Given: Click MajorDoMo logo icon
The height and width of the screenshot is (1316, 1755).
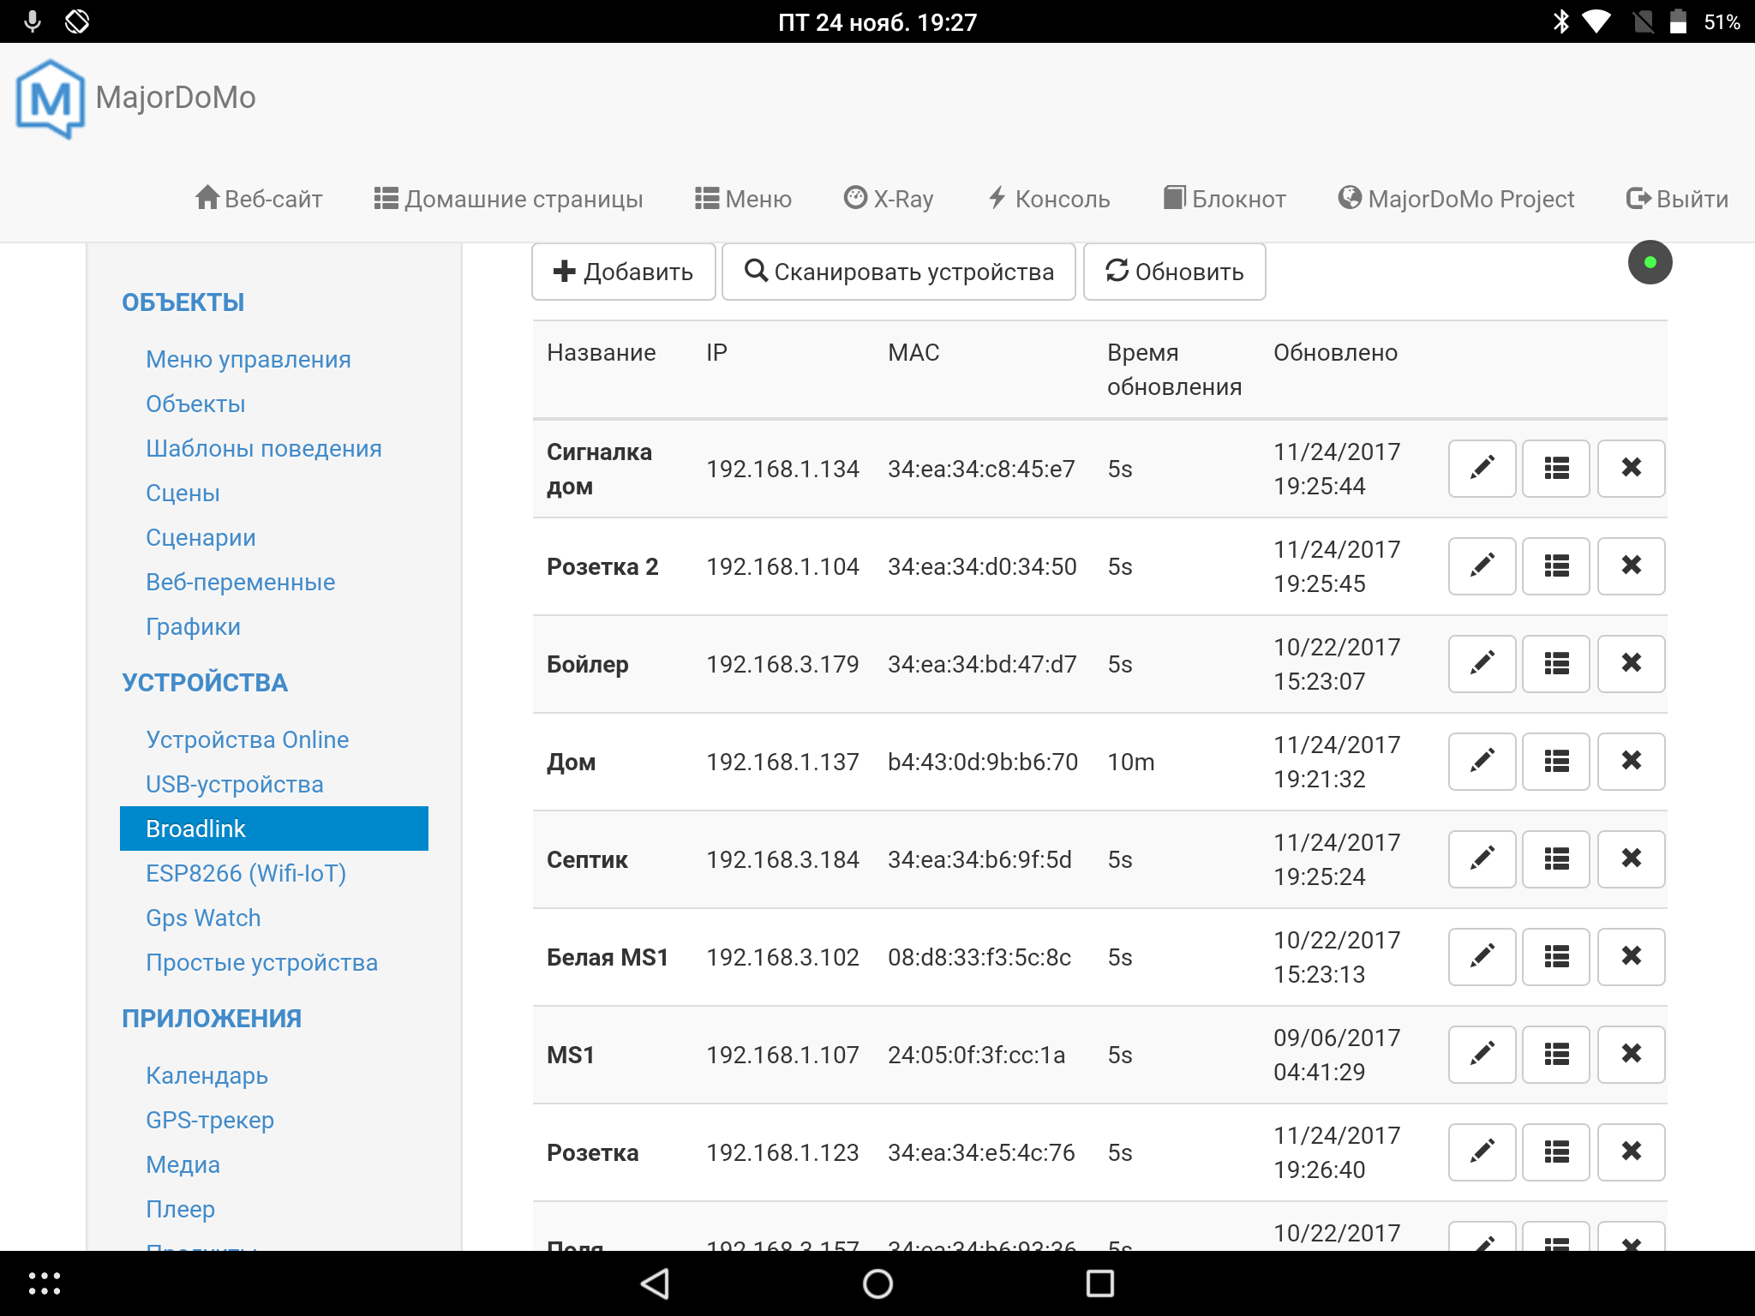Looking at the screenshot, I should pyautogui.click(x=51, y=99).
